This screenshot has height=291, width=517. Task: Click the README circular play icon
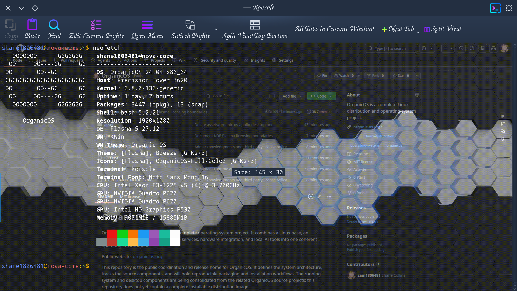[311, 196]
